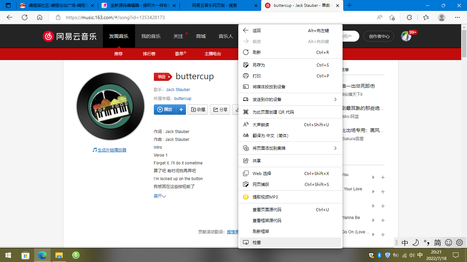Add the "Wanna Be" song to playlist
The image size is (467, 262).
383,220
